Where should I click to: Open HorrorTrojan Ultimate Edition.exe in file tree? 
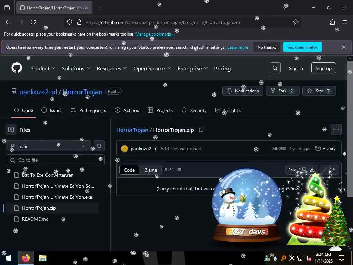click(x=57, y=197)
